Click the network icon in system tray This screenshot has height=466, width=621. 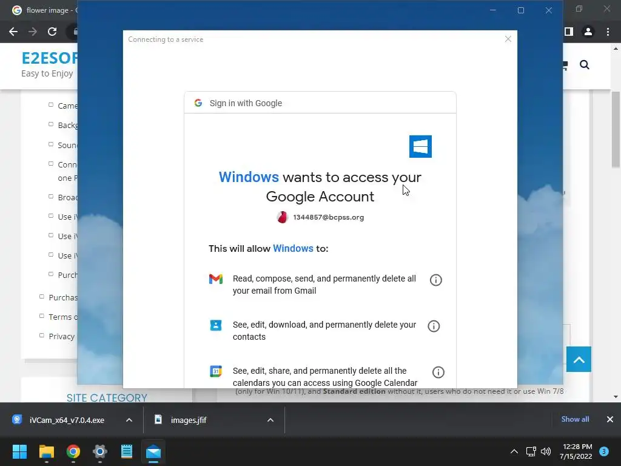point(531,451)
